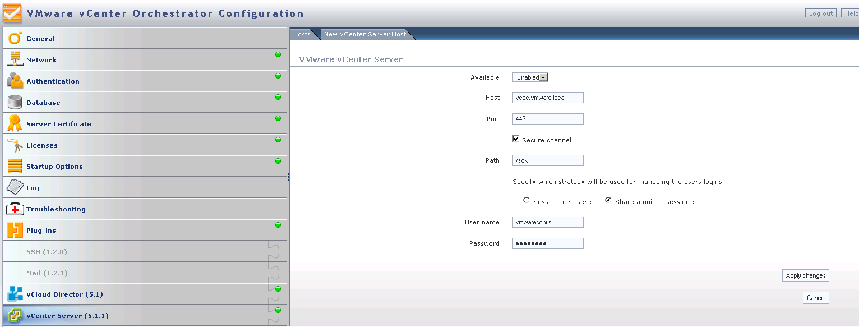This screenshot has height=327, width=859.
Task: Select the Mail (1.2.1) plug-in entry
Action: point(145,273)
